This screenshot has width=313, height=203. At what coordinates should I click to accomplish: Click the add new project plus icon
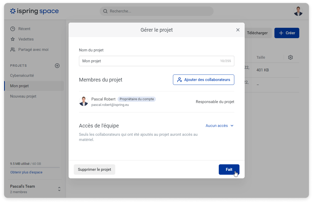click(57, 66)
